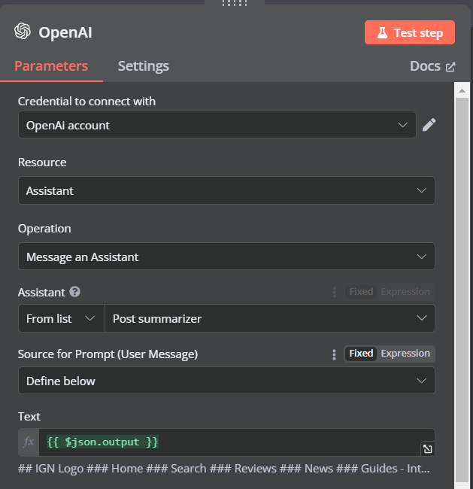
Task: Click the Source for Prompt (User Message) label
Action: (108, 354)
